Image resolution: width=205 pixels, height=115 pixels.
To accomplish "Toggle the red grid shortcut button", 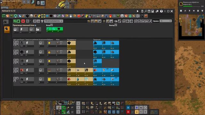I will coord(128,112).
